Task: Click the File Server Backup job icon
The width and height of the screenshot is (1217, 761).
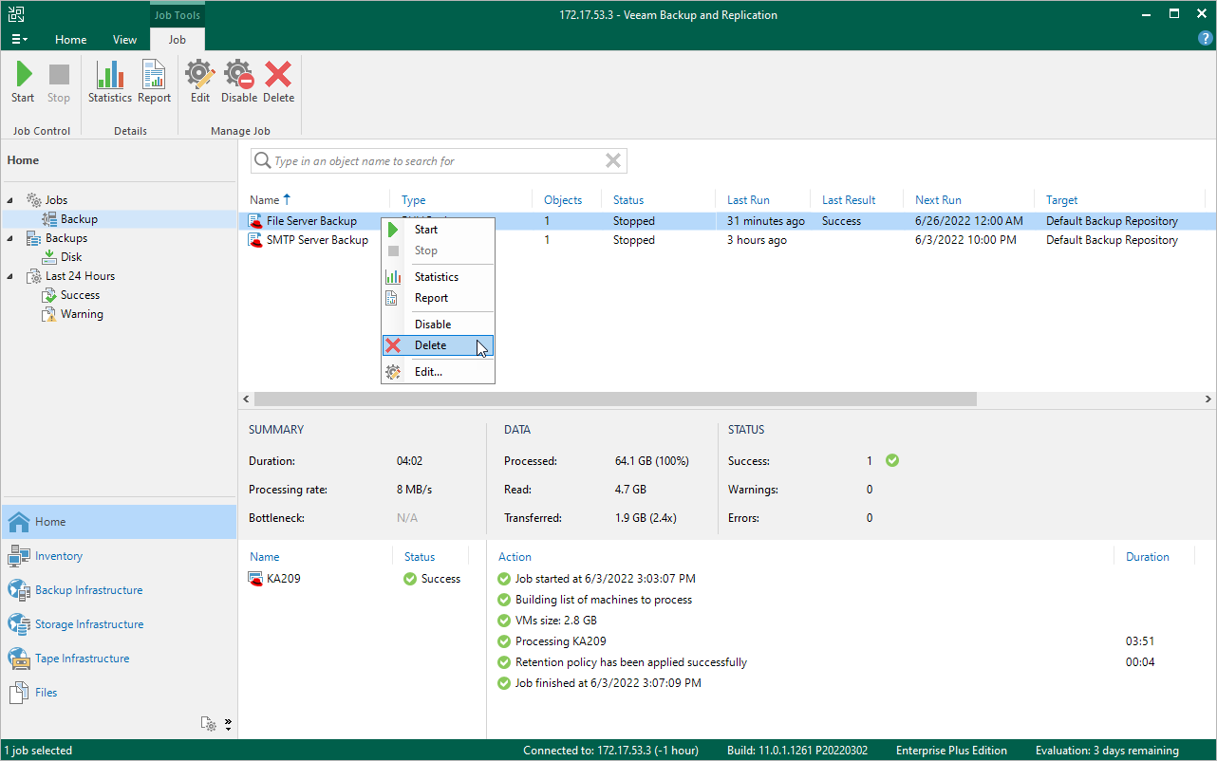Action: [255, 221]
